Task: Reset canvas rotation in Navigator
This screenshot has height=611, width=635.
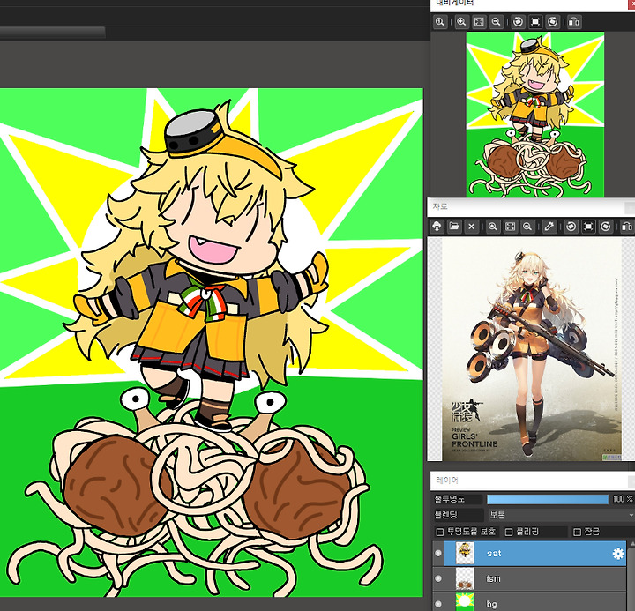Action: [535, 22]
